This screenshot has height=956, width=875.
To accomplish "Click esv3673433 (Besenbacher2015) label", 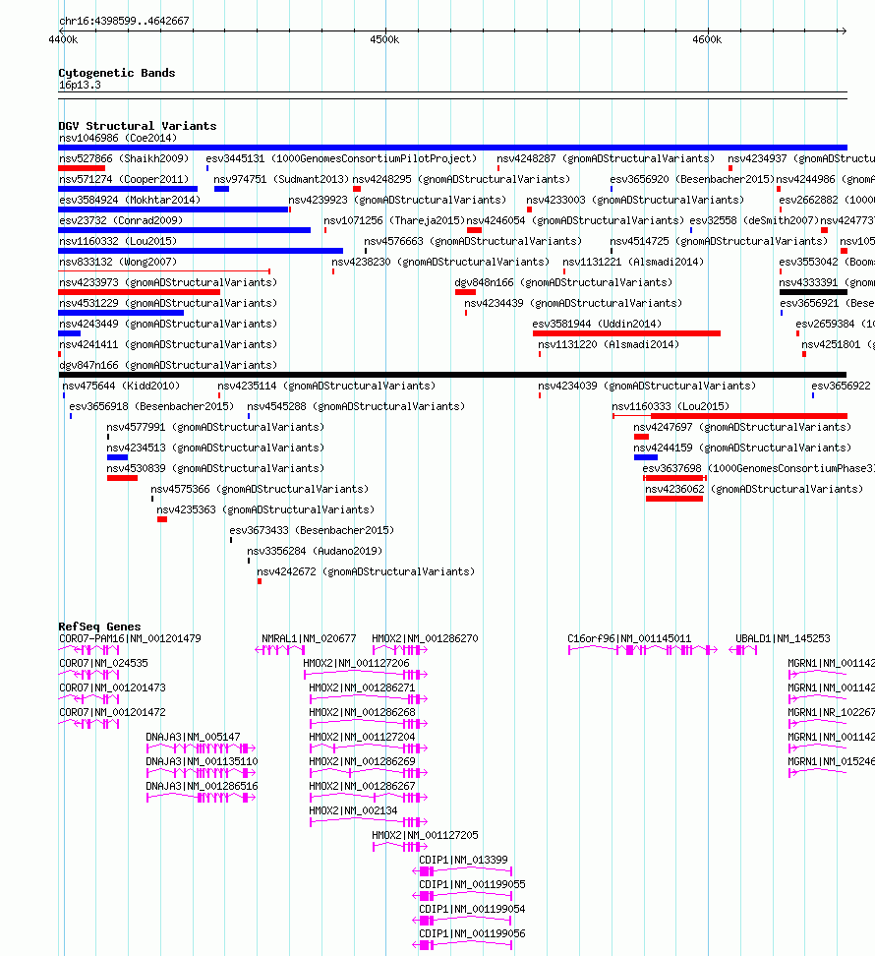I will click(312, 530).
